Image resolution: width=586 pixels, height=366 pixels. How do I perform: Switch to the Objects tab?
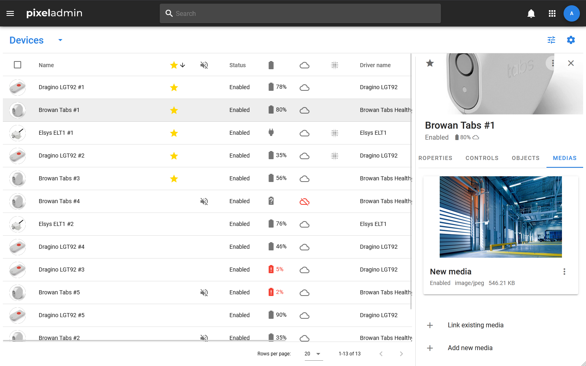(x=525, y=158)
